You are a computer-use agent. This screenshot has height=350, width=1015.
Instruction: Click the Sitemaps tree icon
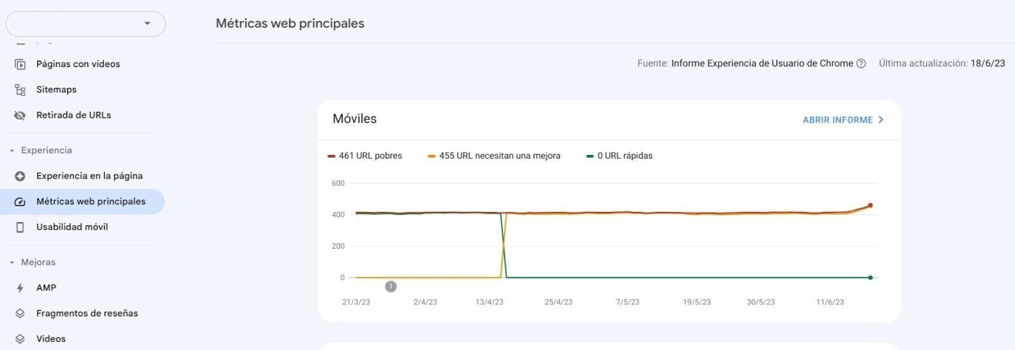[x=20, y=90]
